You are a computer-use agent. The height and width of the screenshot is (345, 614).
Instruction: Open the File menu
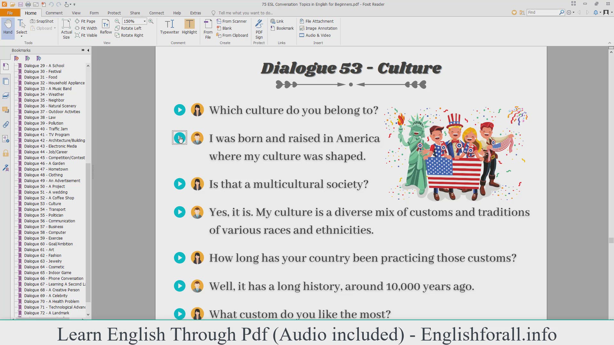click(10, 13)
